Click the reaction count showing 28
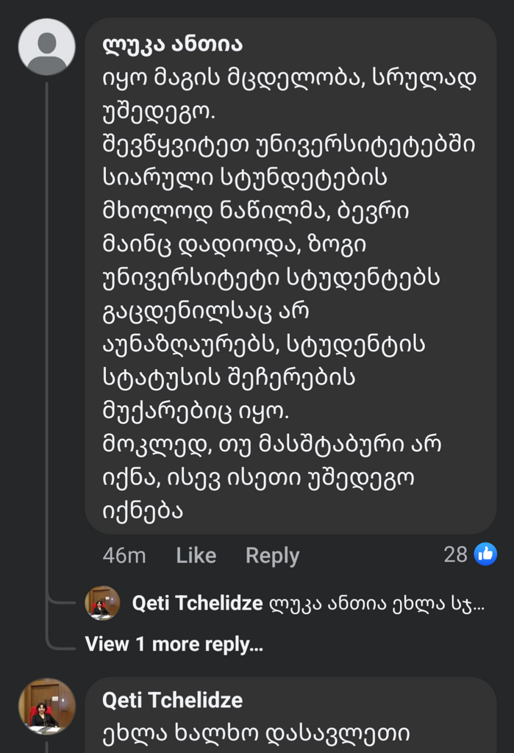514x753 pixels. [x=457, y=555]
